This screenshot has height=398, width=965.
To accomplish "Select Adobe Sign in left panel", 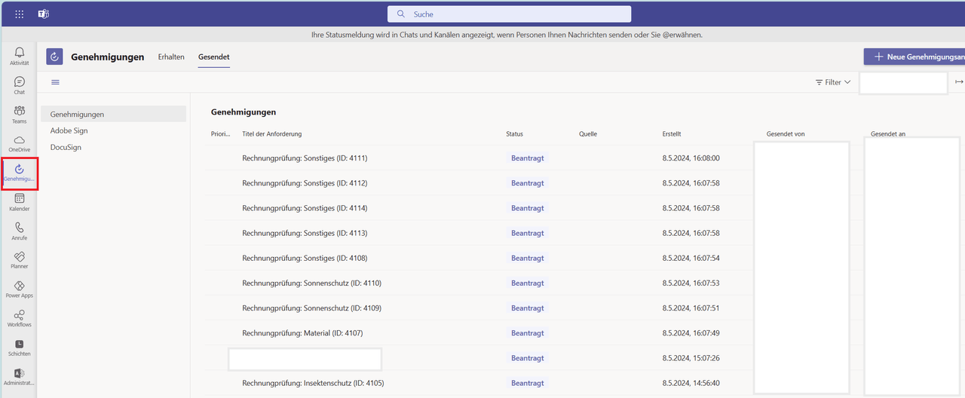I will [x=69, y=130].
